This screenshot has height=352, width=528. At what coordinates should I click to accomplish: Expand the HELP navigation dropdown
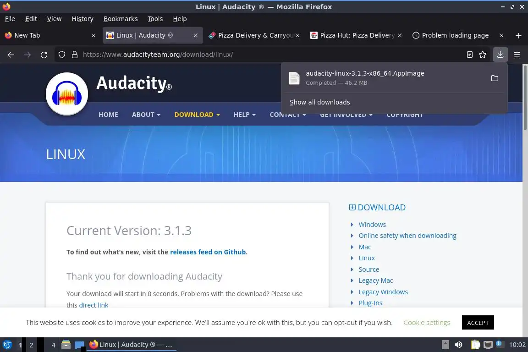click(x=244, y=115)
